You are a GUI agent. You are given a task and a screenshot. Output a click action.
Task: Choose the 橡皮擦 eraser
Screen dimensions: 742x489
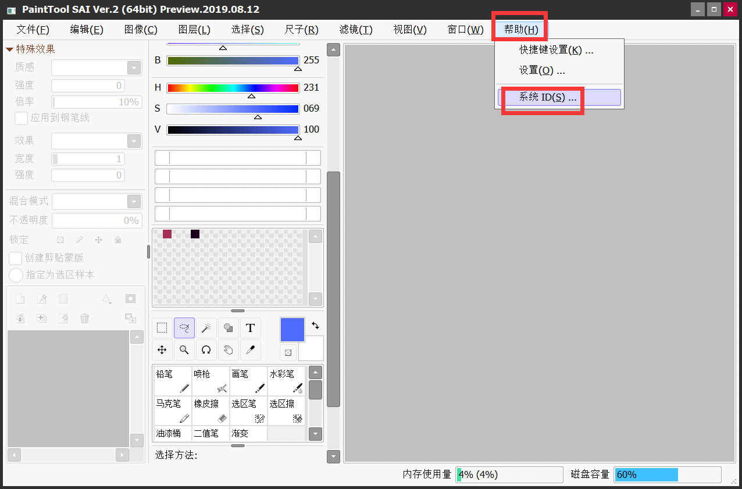click(211, 411)
